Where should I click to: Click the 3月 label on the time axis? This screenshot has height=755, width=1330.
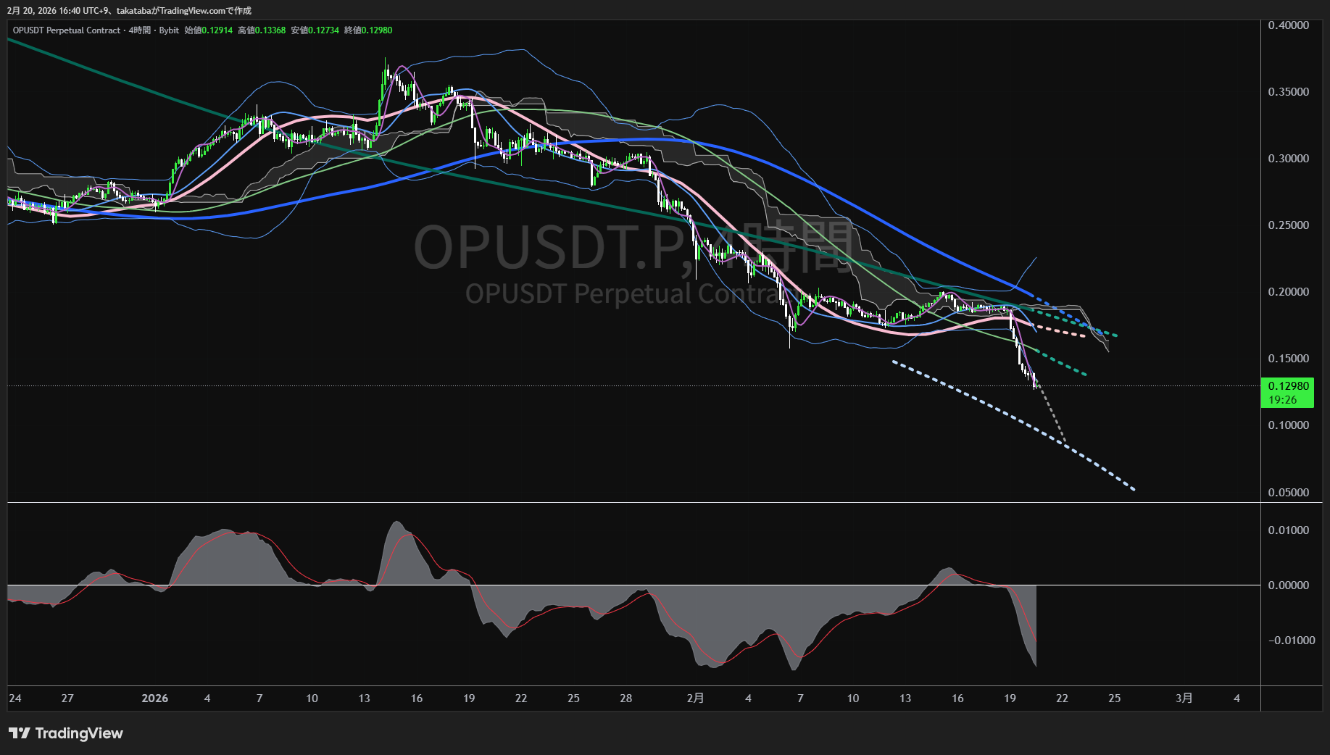tap(1184, 698)
